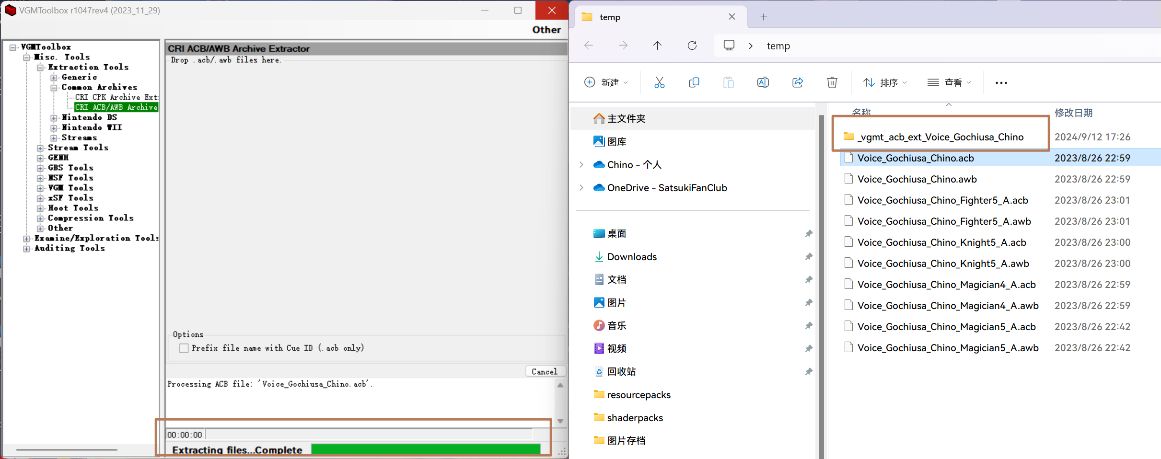Click the Paste clipboard icon in Explorer toolbar

pos(728,82)
